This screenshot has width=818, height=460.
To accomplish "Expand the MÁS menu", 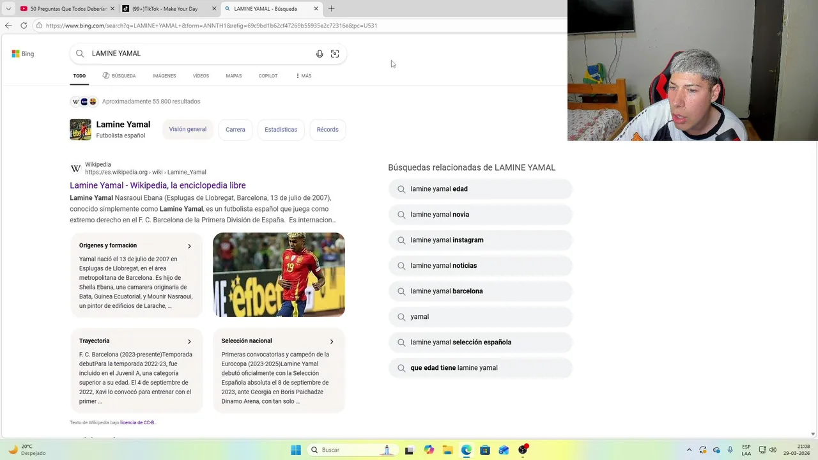I will tap(304, 76).
